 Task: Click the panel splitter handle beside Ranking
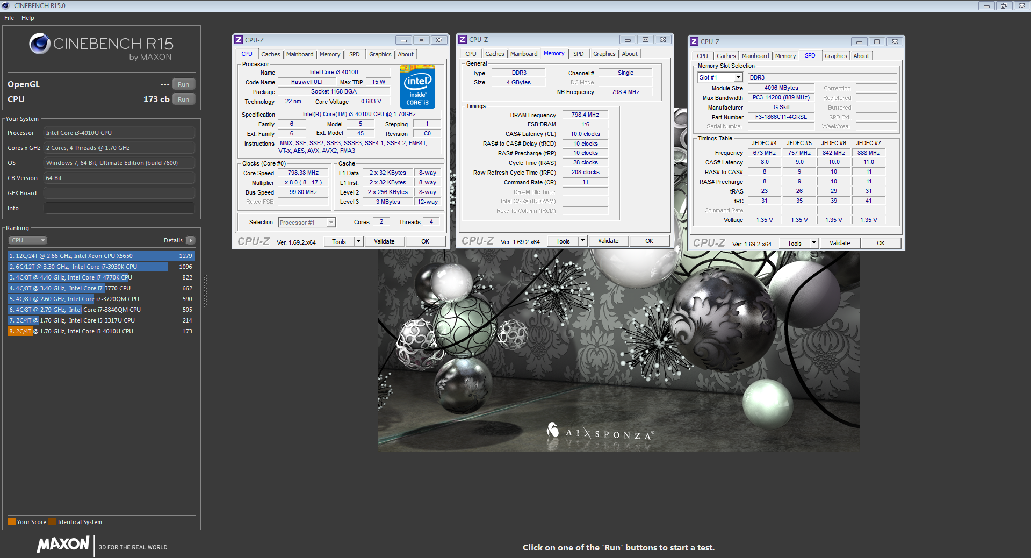pyautogui.click(x=205, y=292)
